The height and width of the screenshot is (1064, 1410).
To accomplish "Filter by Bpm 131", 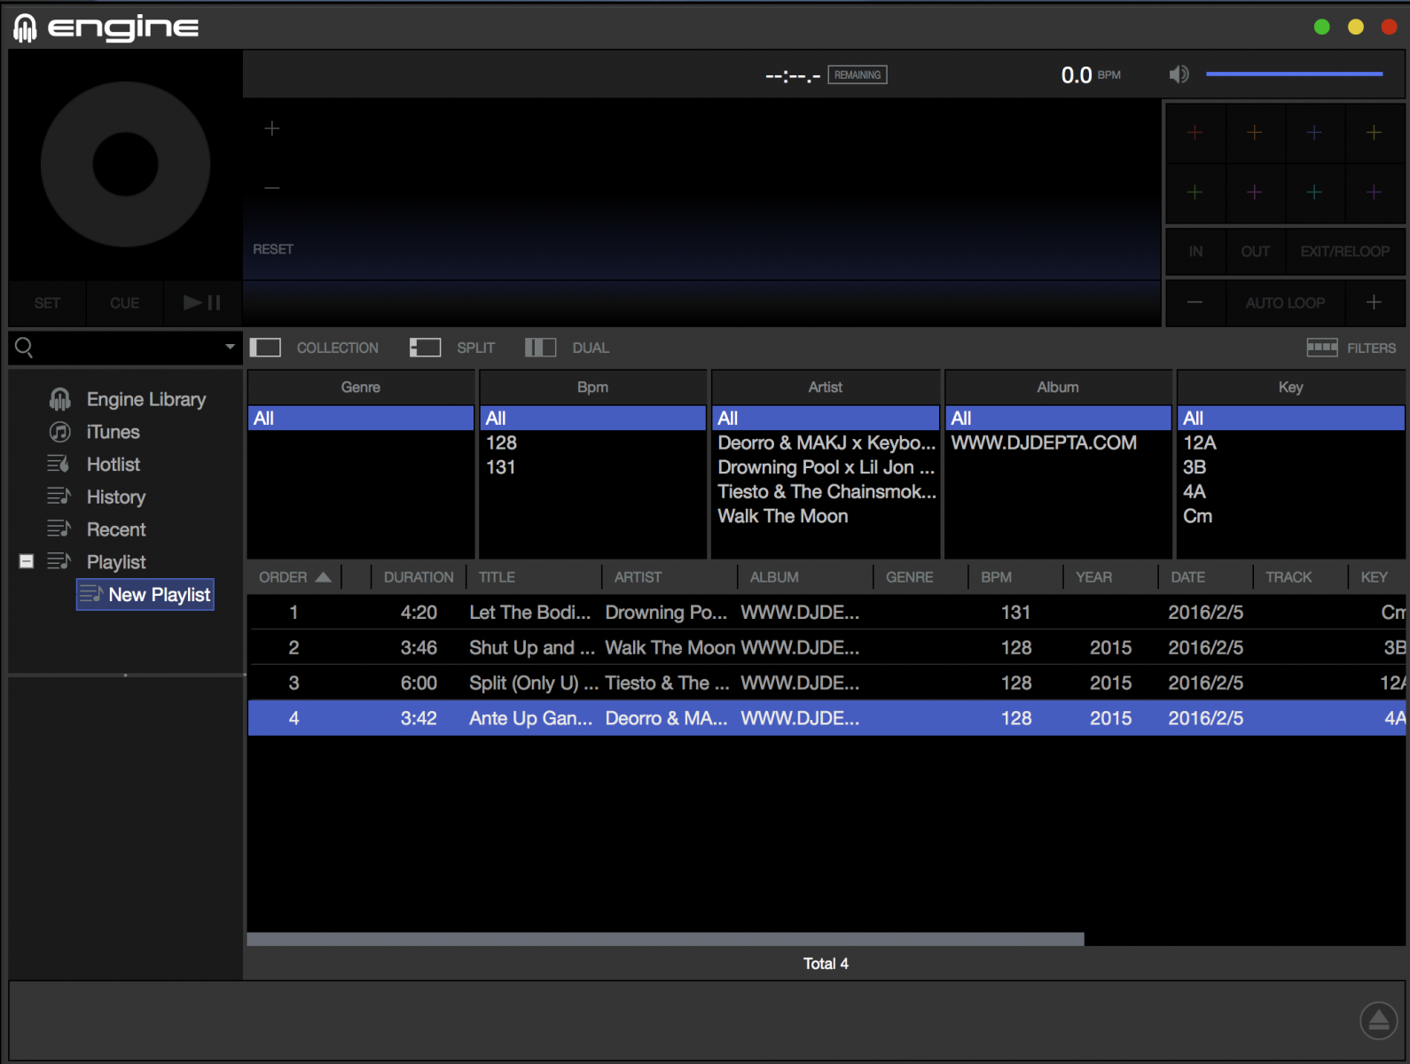I will point(592,467).
